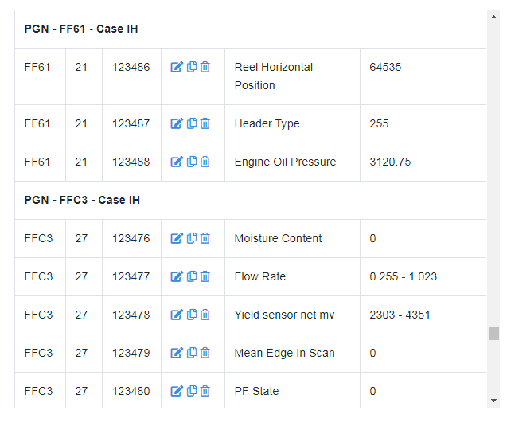Viewport: 507px width, 438px height.
Task: Edit the PF State entry
Action: [177, 391]
